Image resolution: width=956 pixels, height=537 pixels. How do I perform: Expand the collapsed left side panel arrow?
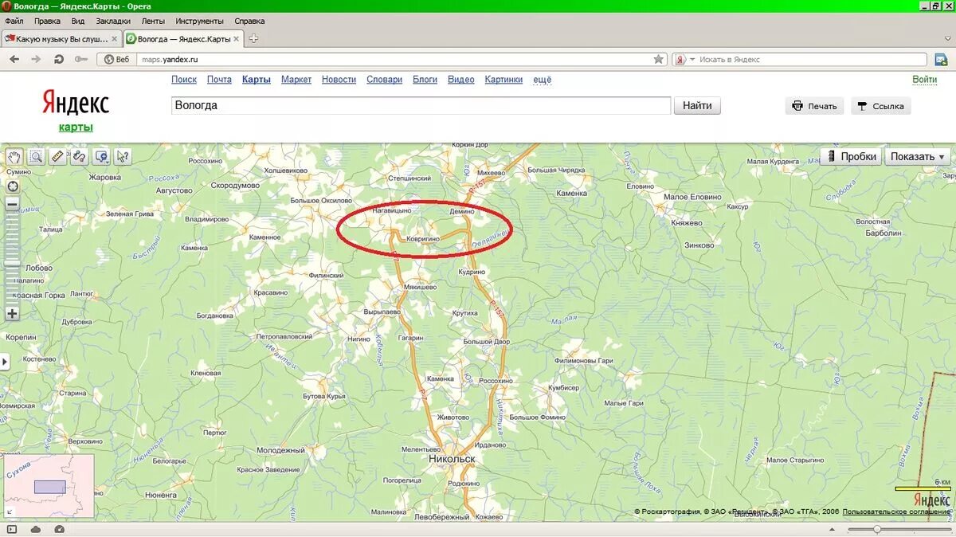[x=4, y=363]
